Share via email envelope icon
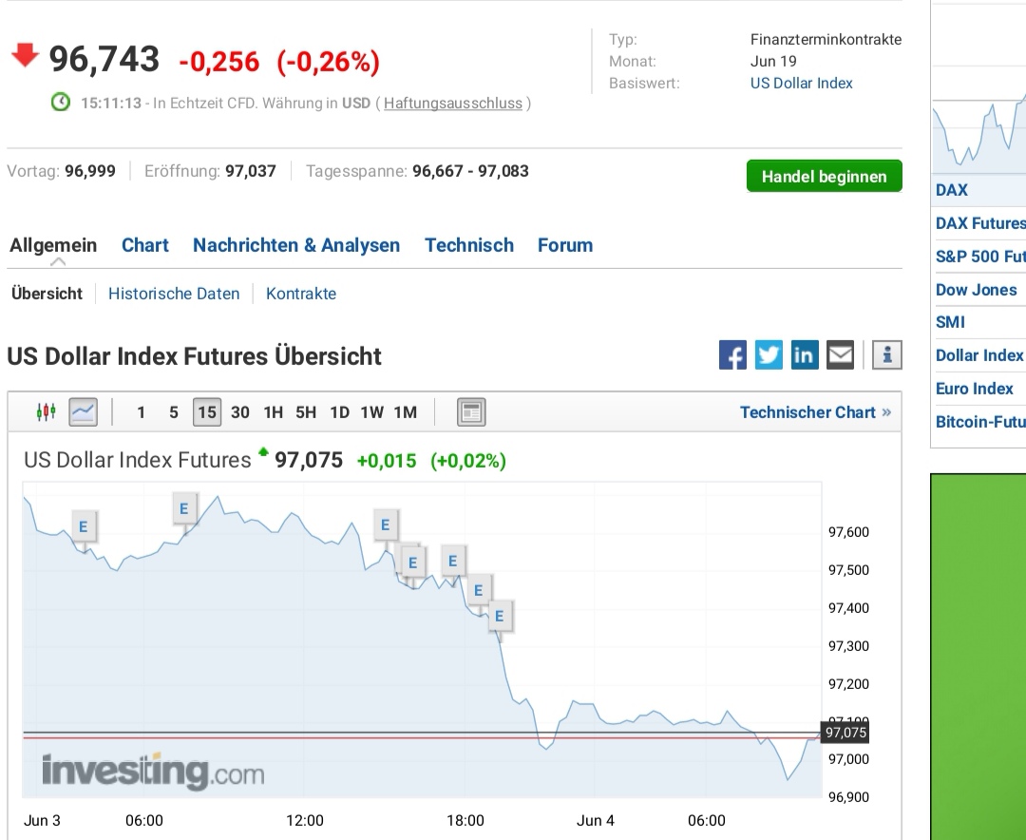Screen dimensions: 1026x840 tap(840, 354)
